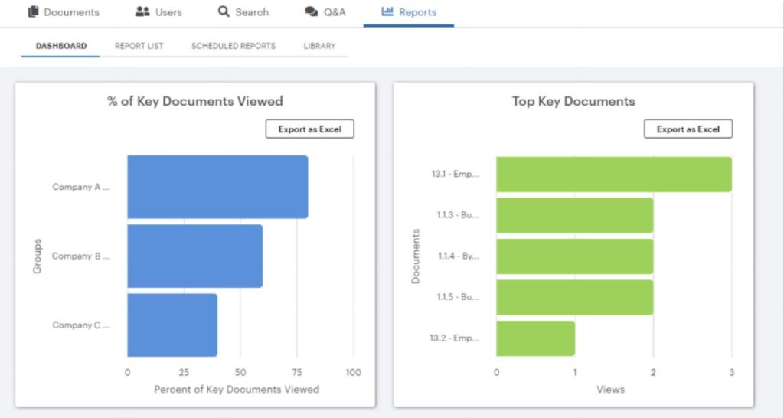
Task: Click the 1.1.4 - By... document label
Action: (459, 256)
